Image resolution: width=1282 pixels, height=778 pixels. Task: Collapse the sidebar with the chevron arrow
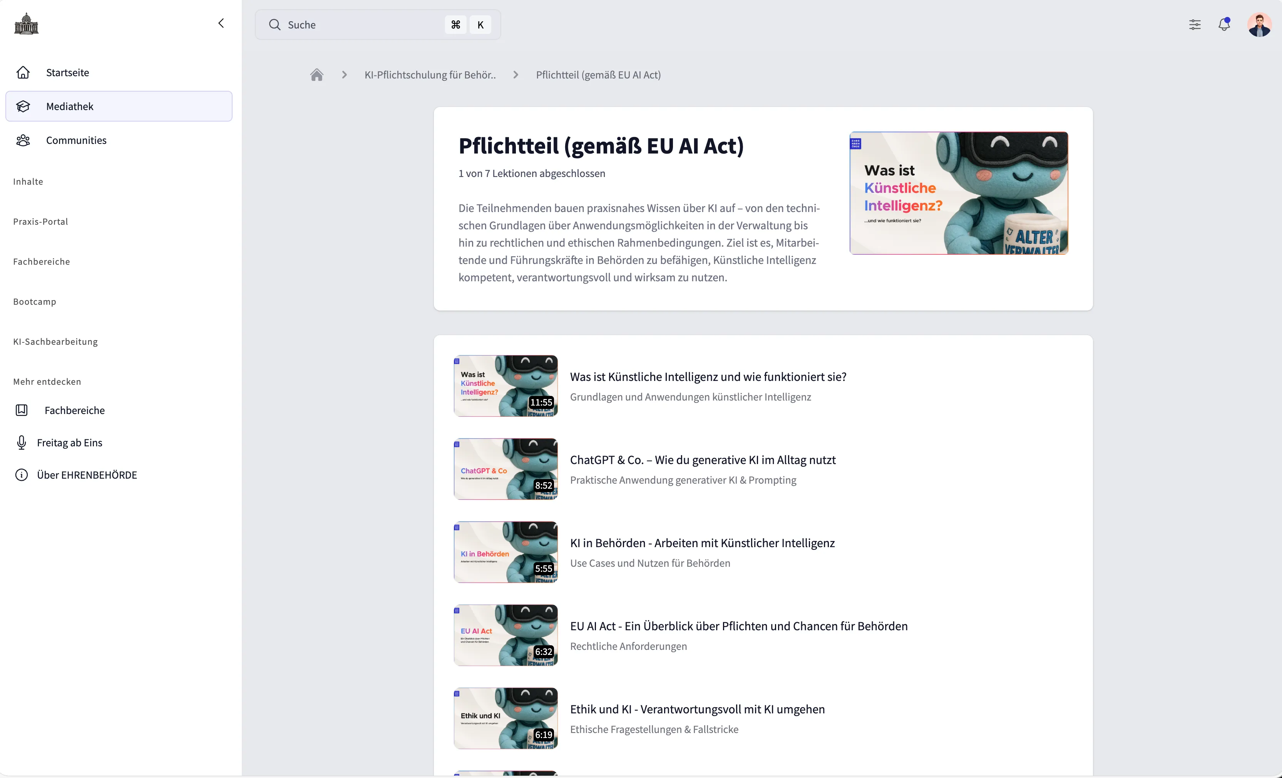click(221, 23)
